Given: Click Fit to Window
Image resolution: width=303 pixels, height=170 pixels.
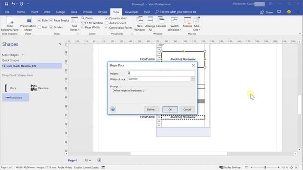Looking at the screenshot, I should (92, 23).
